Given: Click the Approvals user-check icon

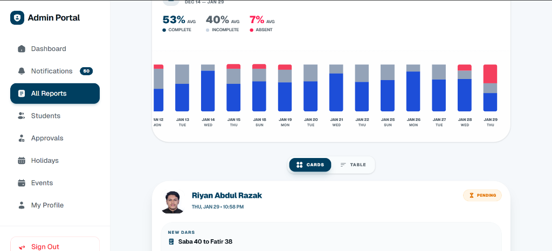Looking at the screenshot, I should pyautogui.click(x=22, y=138).
